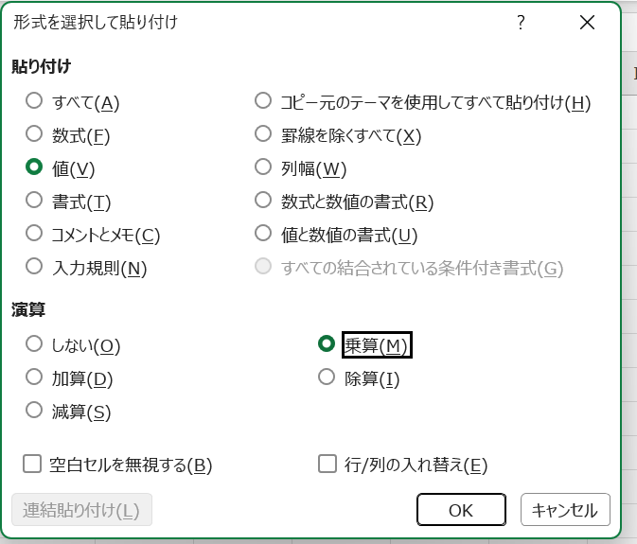Select コピー元のテーマを使用してすべて貼り付け(H) option

264,101
